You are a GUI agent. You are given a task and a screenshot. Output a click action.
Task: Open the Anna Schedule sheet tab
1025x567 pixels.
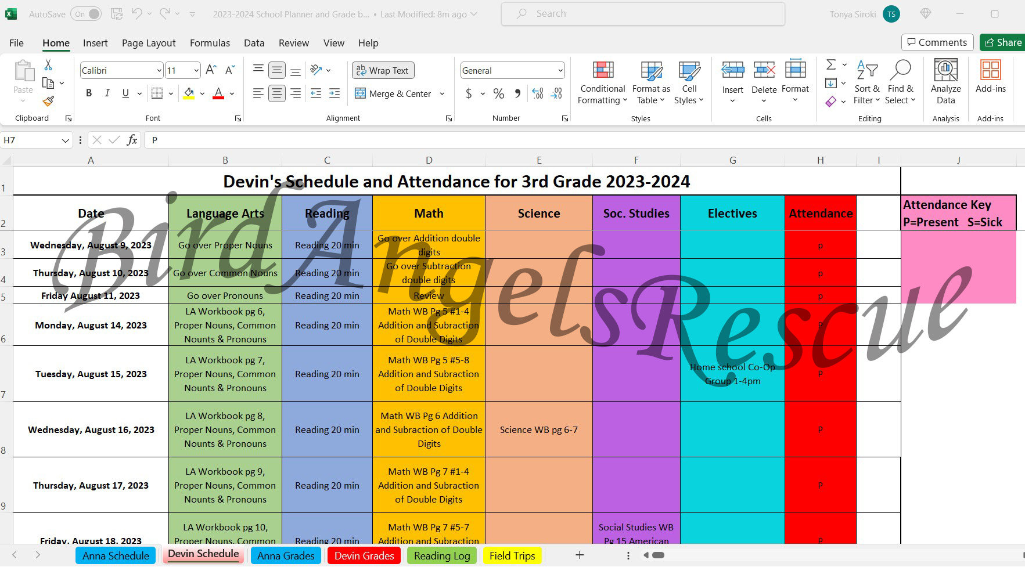[116, 555]
